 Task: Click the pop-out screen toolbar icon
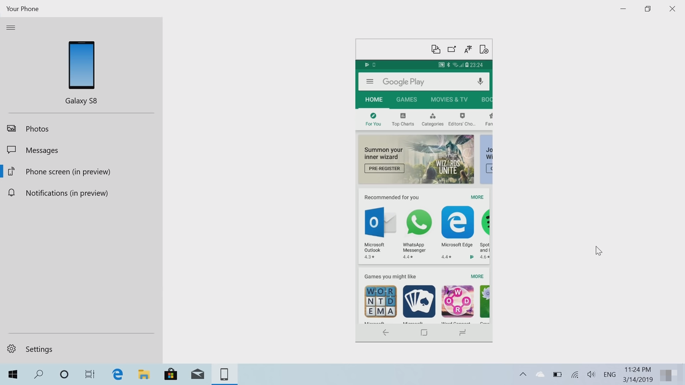coord(452,49)
